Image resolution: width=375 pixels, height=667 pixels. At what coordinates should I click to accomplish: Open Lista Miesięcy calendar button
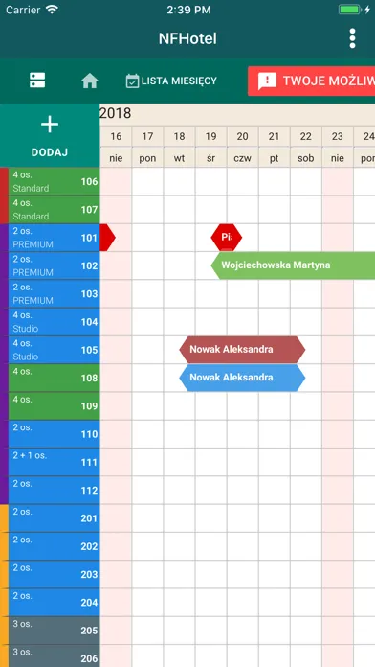click(171, 80)
